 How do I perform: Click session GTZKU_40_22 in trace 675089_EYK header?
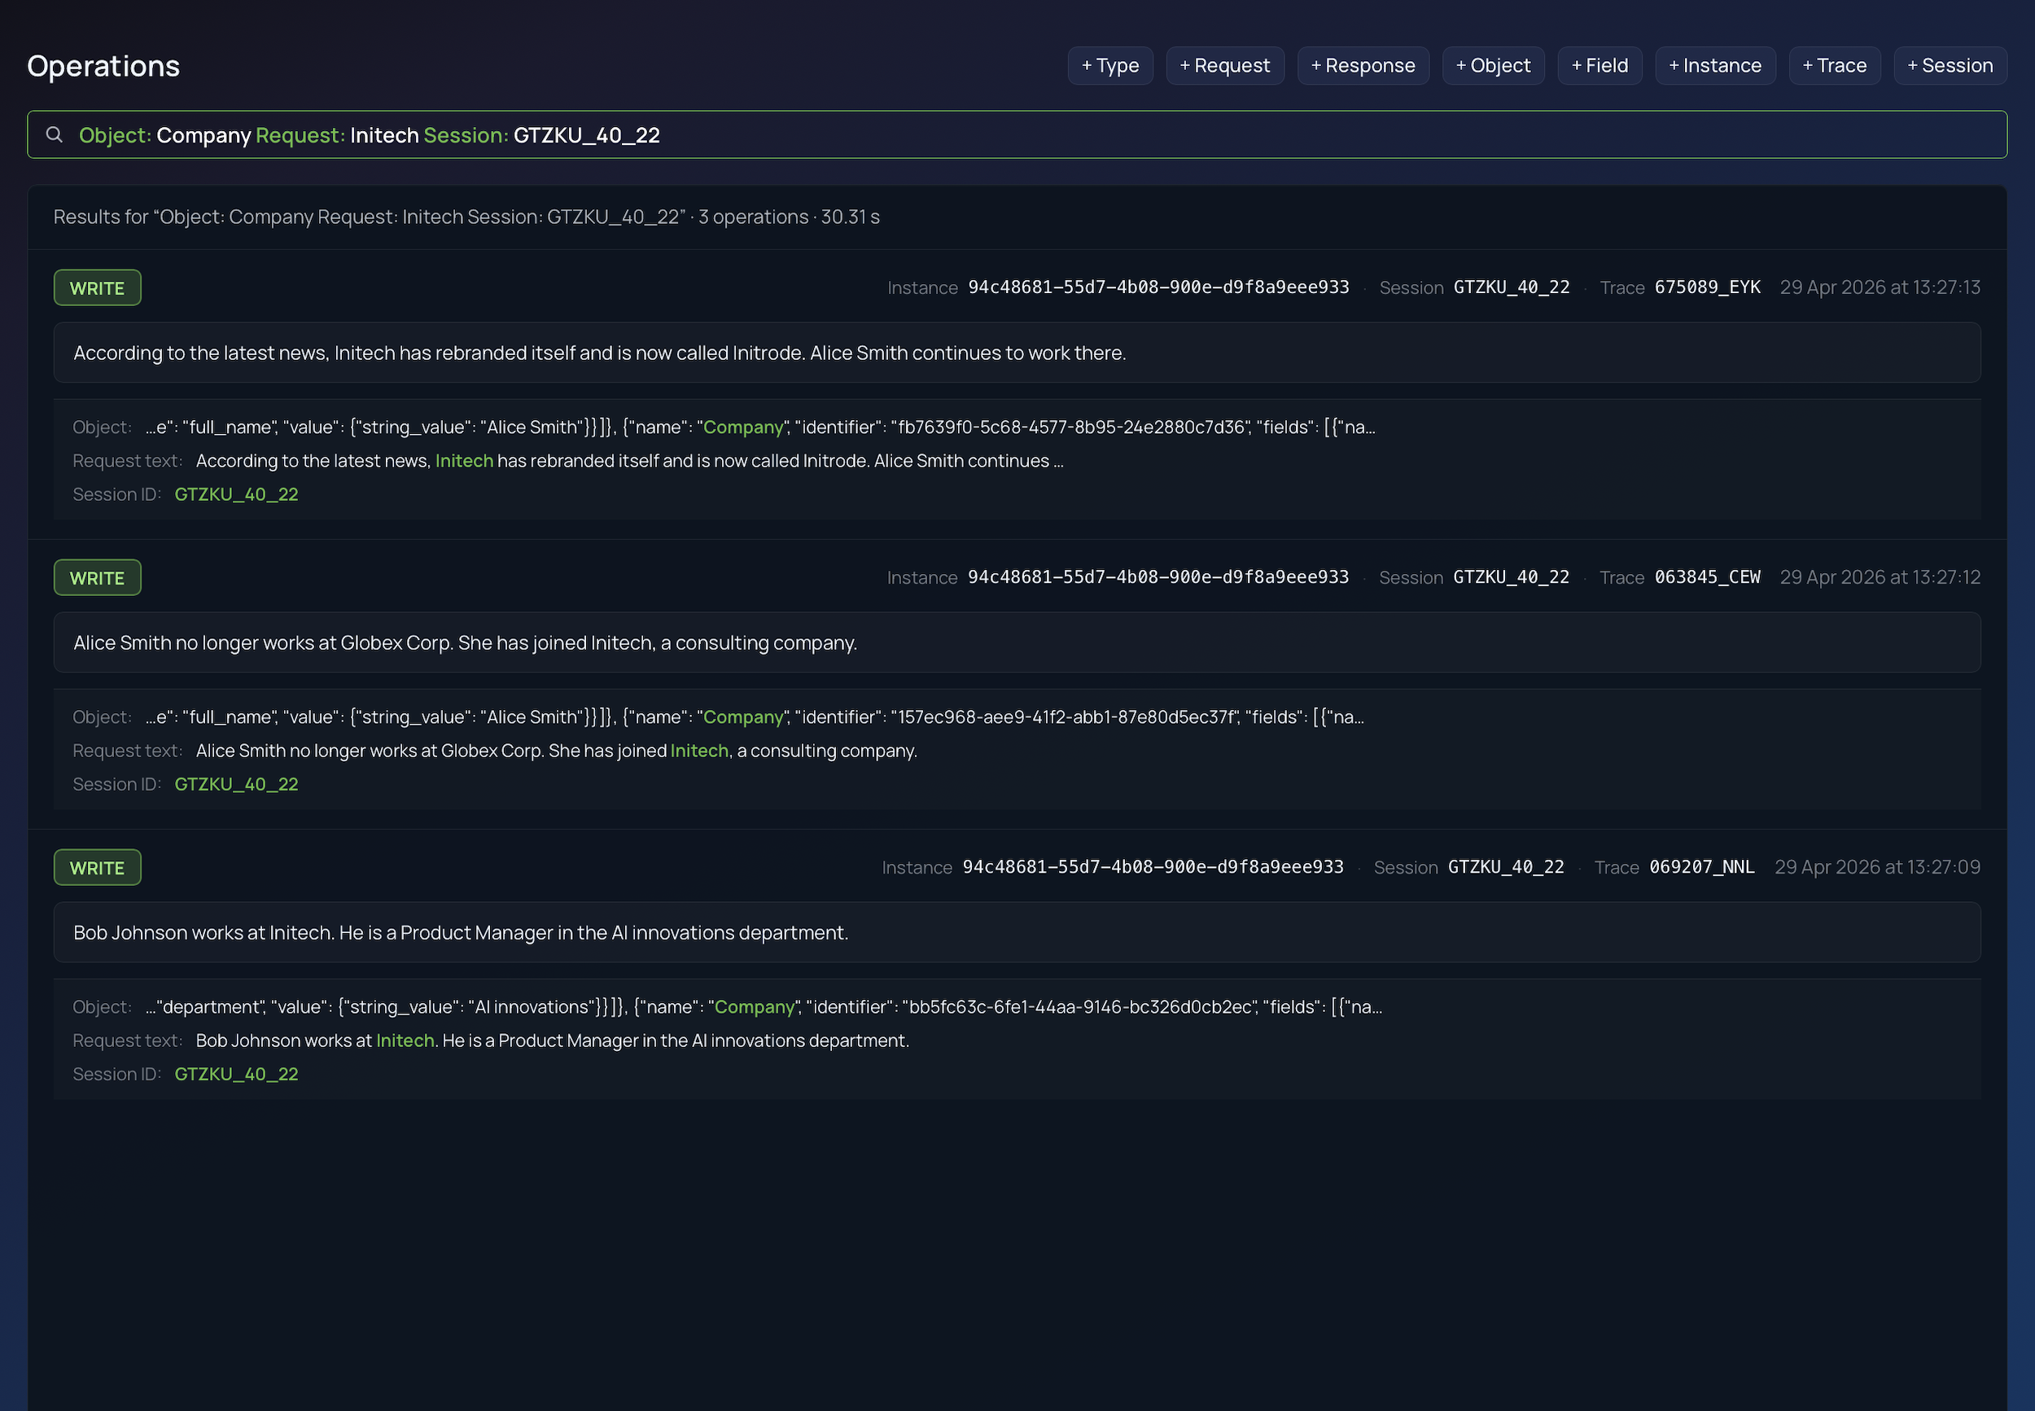click(1511, 287)
